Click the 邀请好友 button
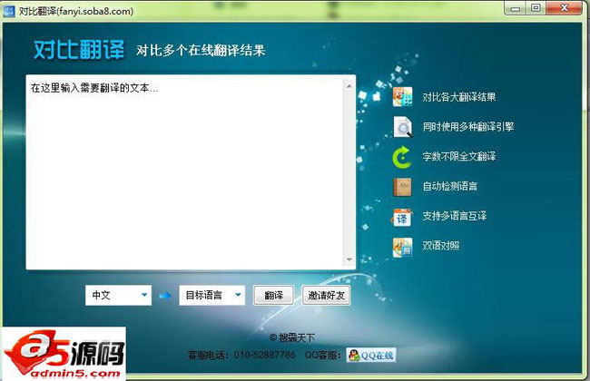Image resolution: width=590 pixels, height=381 pixels. point(326,295)
